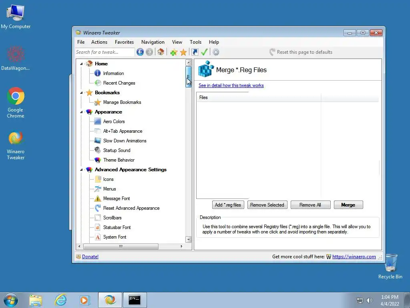
Task: Click the Add *.reg files button
Action: [x=228, y=205]
